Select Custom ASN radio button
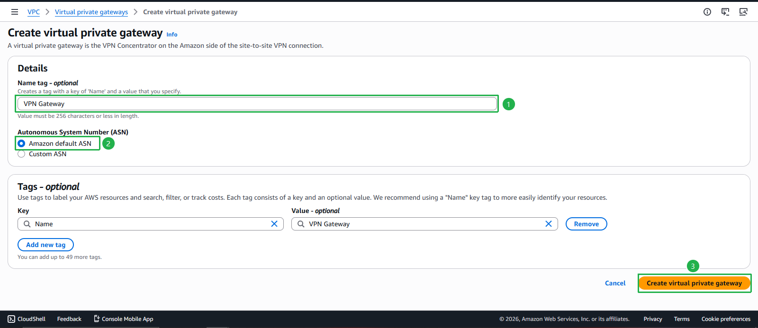This screenshot has height=328, width=758. [x=21, y=154]
